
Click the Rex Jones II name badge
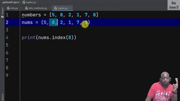coord(174,5)
